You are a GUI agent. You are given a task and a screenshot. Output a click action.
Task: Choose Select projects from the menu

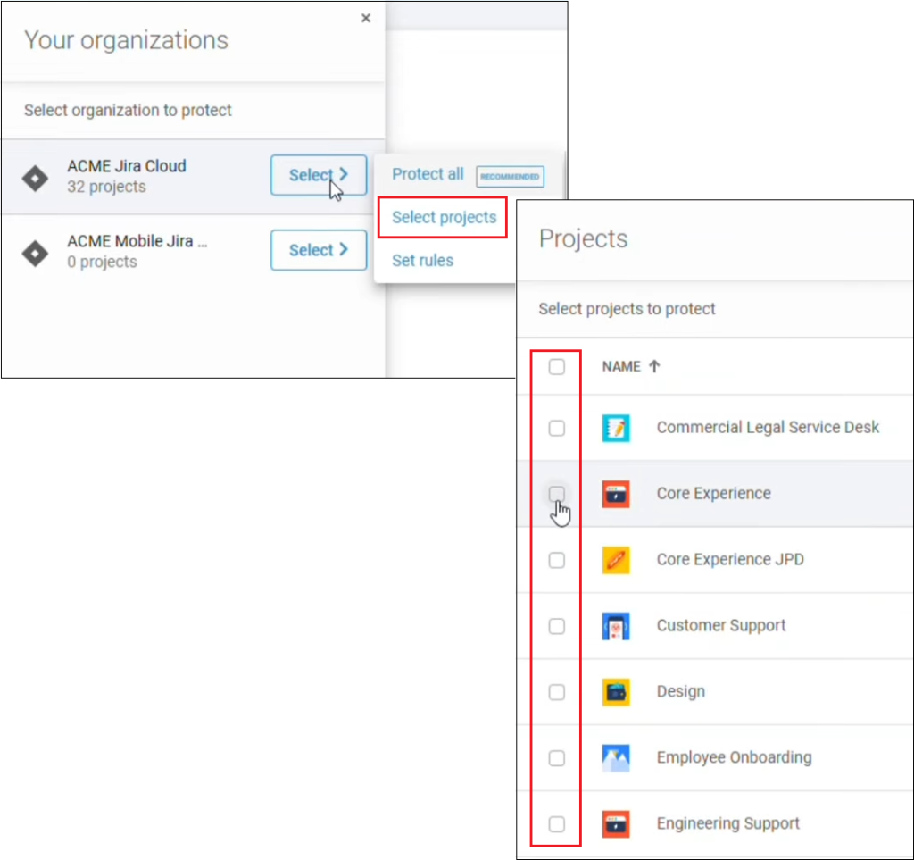coord(442,217)
